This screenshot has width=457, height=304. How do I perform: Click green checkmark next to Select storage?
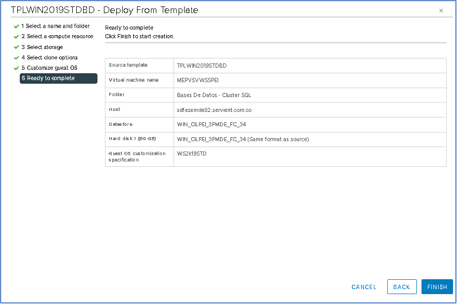pos(16,48)
